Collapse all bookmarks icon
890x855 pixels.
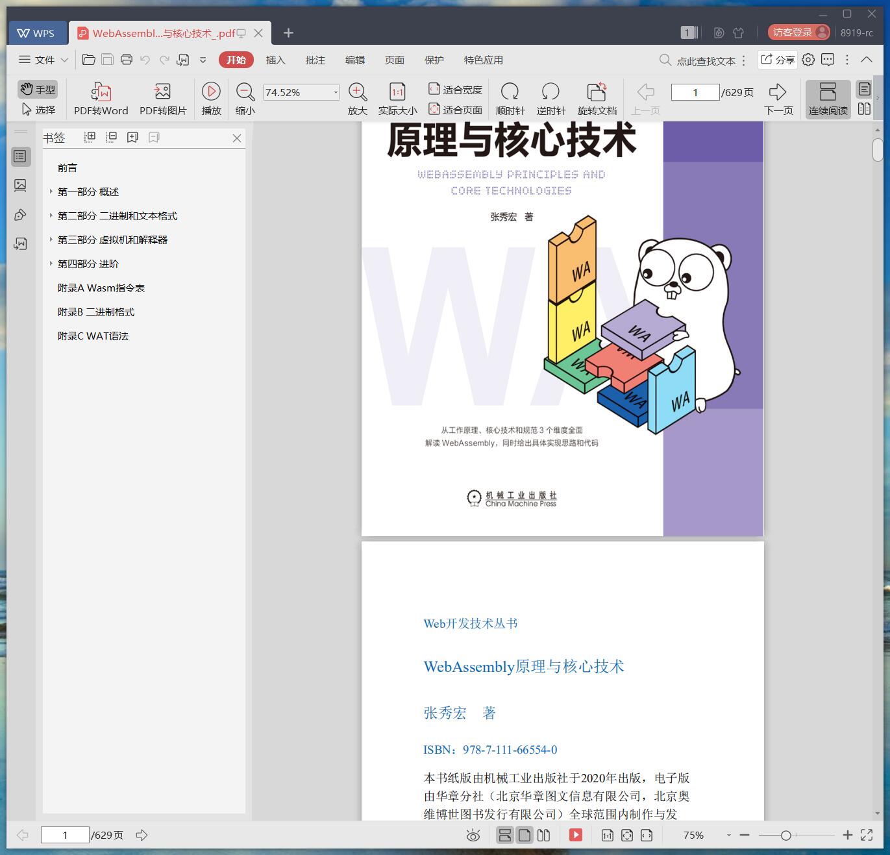112,137
